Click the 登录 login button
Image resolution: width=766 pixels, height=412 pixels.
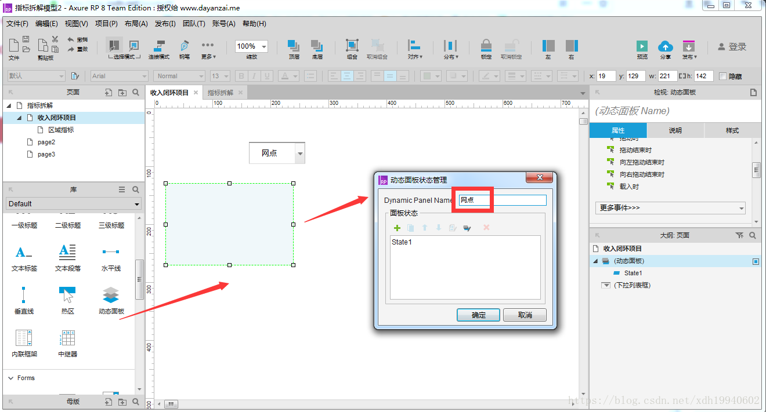pos(732,46)
